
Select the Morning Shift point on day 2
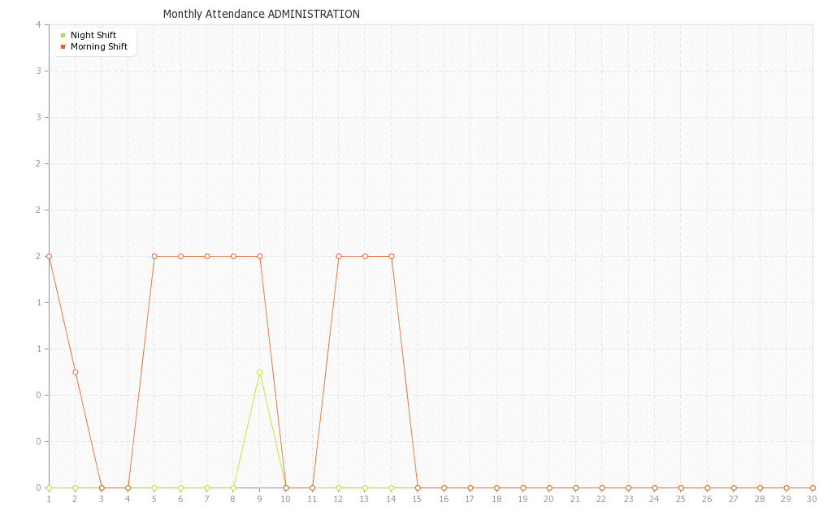point(75,372)
